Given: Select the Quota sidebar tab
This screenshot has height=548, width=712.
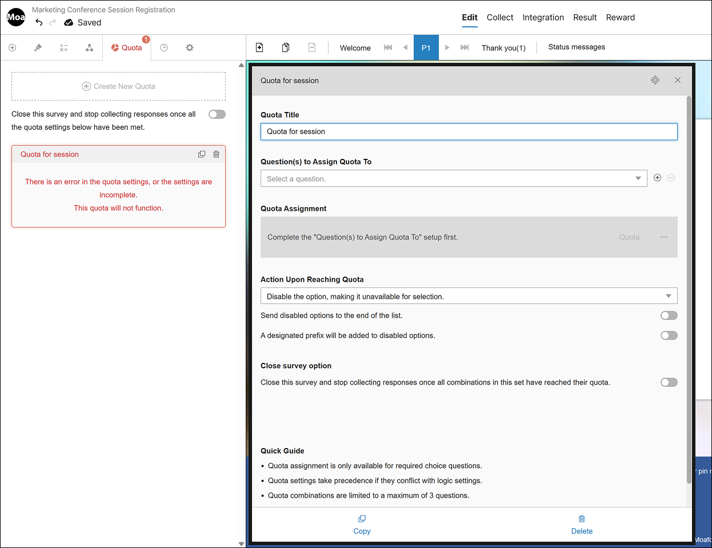Looking at the screenshot, I should [127, 48].
